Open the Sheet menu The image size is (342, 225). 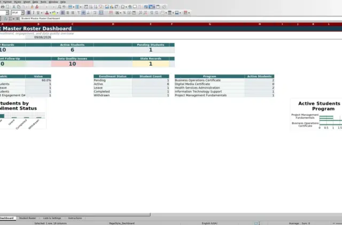[x=27, y=2]
